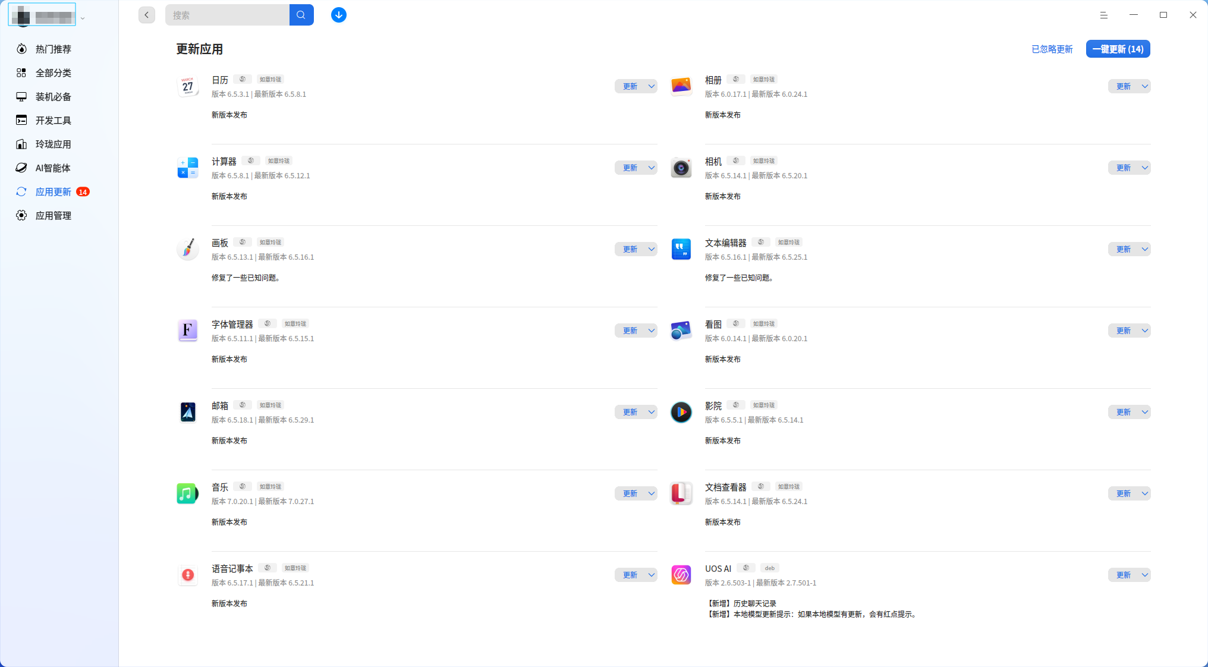Click the Camera (相机) app icon
This screenshot has width=1208, height=667.
point(681,168)
